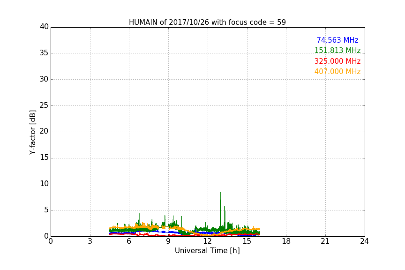
Task: Click the y-axis tick value 5
Action: pyautogui.click(x=46, y=210)
